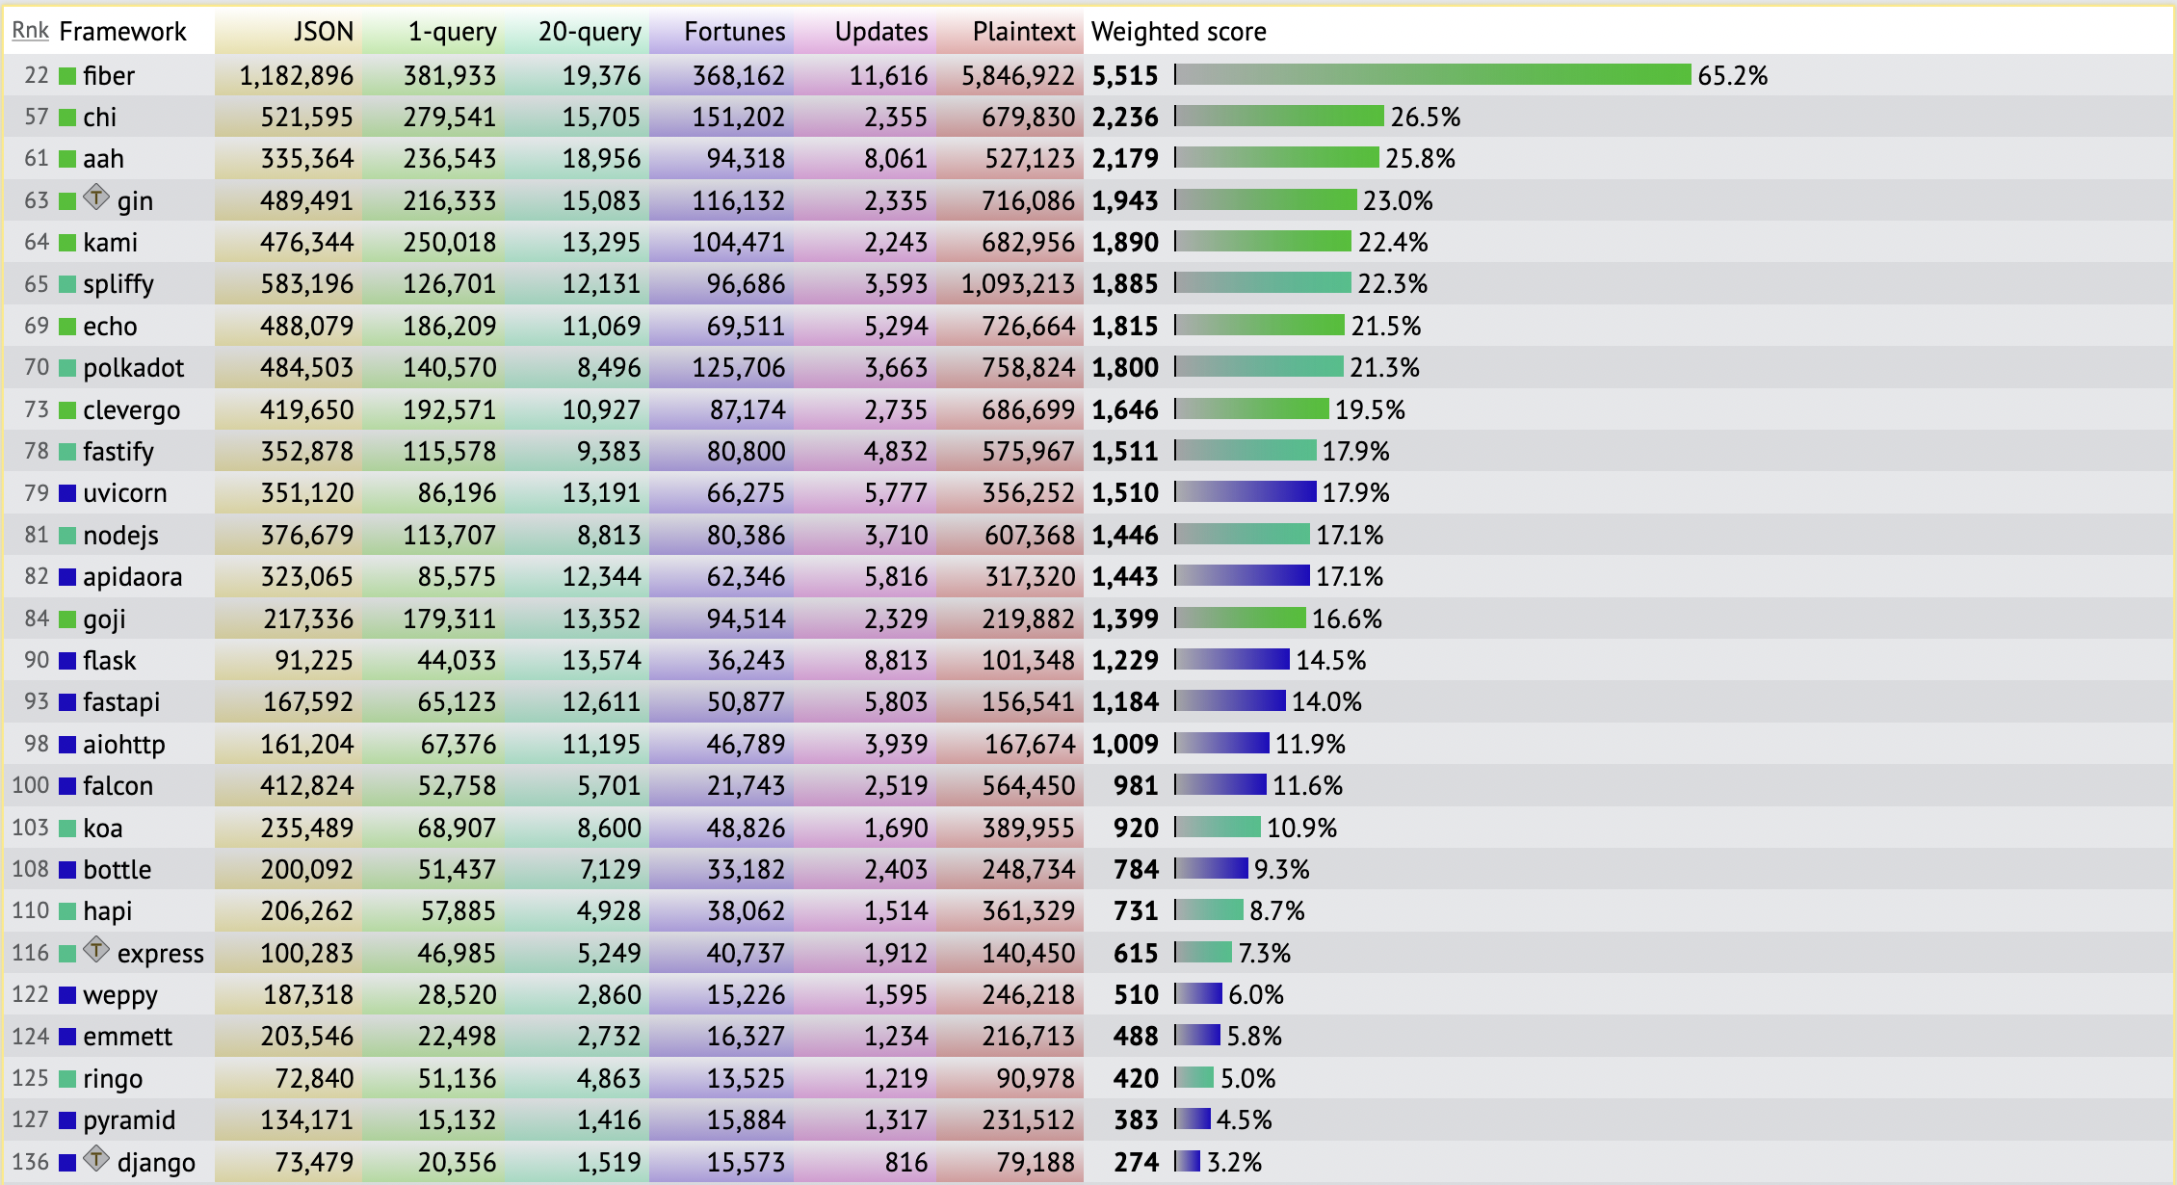The width and height of the screenshot is (2177, 1185).
Task: Click the tag icon beside express
Action: point(96,951)
